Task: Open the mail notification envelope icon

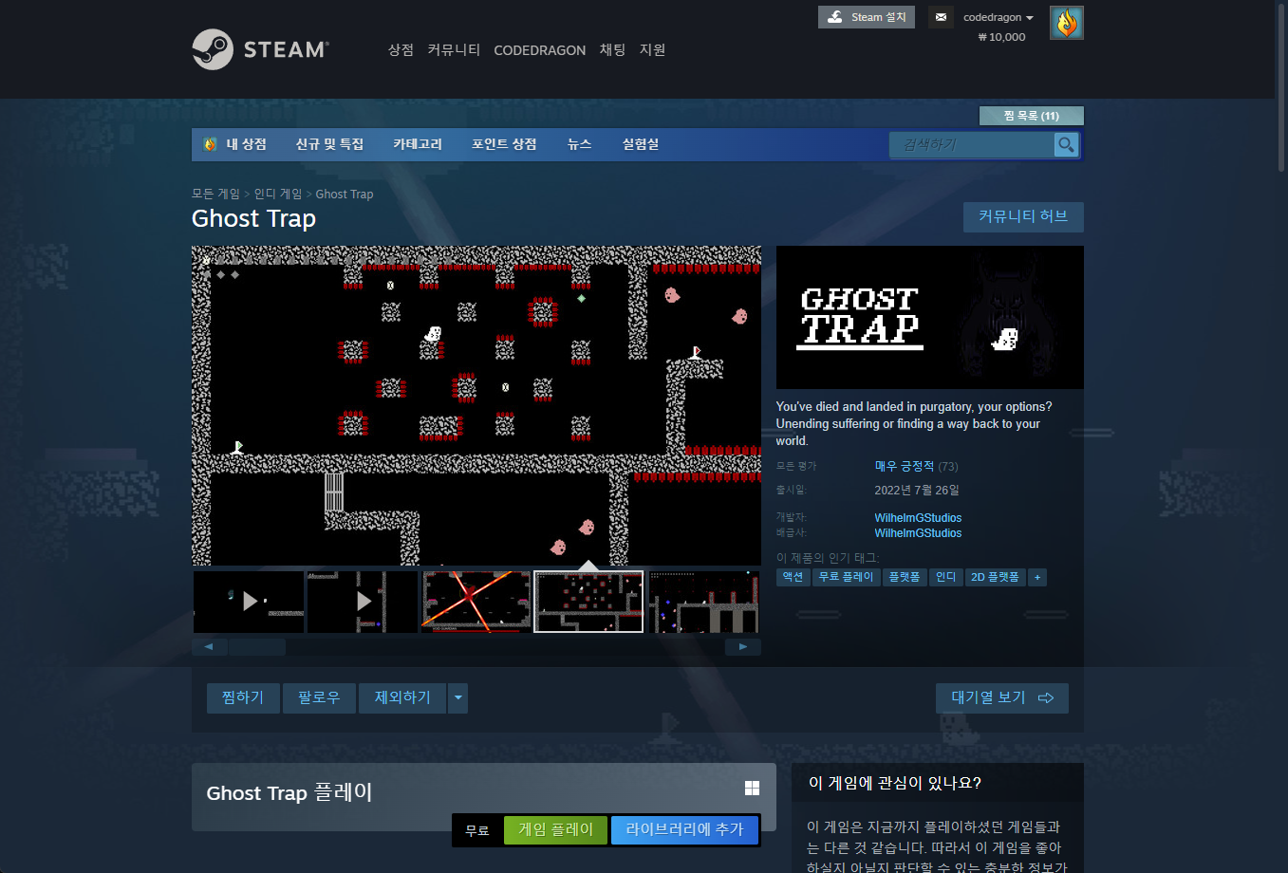Action: click(941, 17)
